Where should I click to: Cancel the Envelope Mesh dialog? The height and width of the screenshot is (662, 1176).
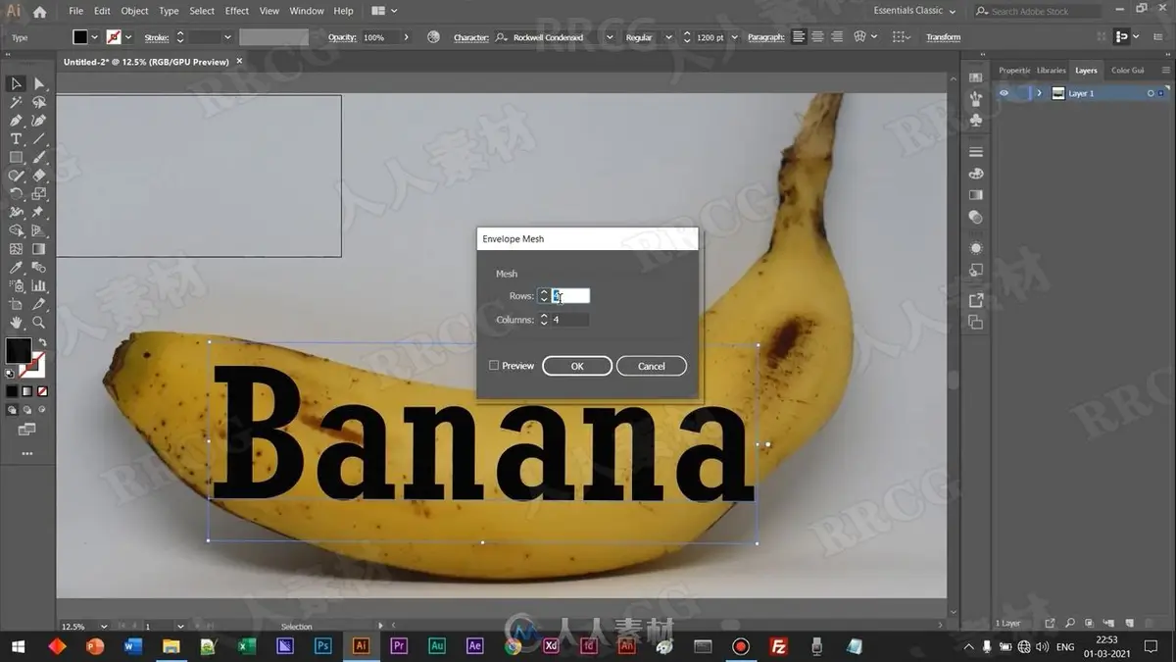[652, 366]
